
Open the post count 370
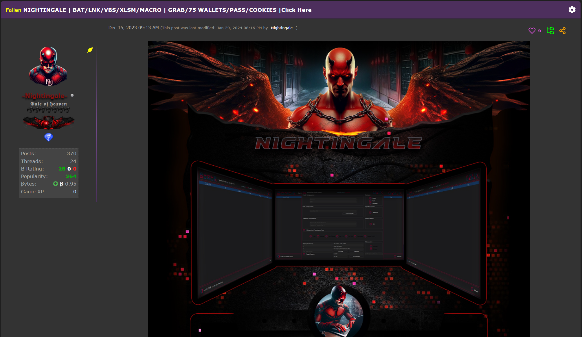coord(71,153)
